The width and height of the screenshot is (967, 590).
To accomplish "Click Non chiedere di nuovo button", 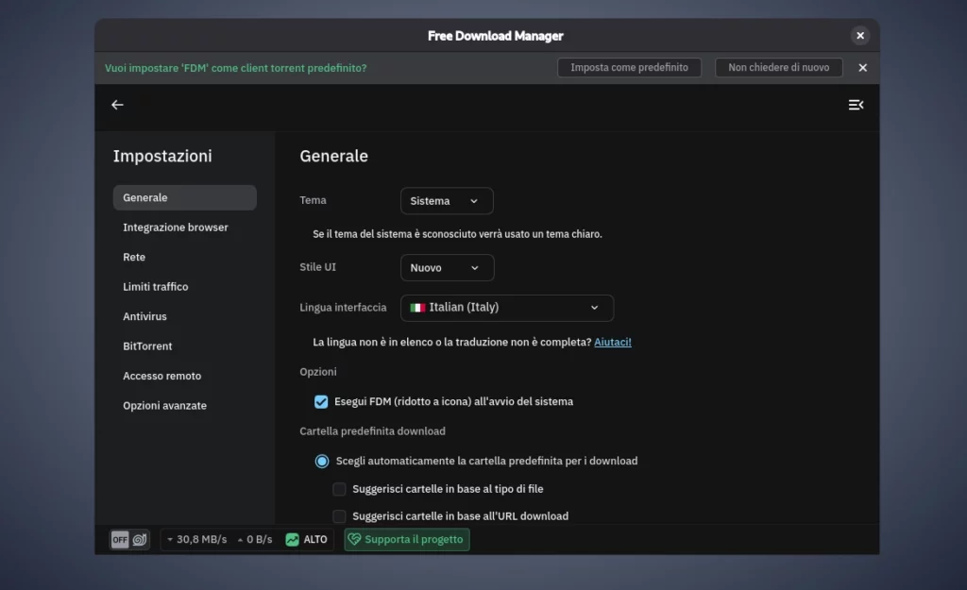I will pyautogui.click(x=778, y=68).
